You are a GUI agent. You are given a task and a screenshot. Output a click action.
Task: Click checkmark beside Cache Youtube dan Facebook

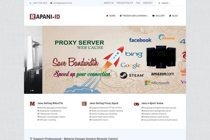90,114
